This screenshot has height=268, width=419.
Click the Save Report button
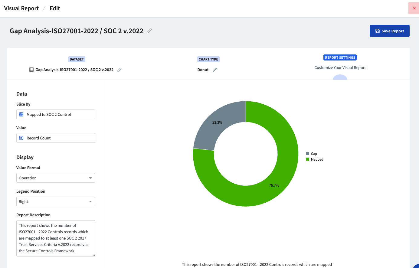(x=389, y=31)
